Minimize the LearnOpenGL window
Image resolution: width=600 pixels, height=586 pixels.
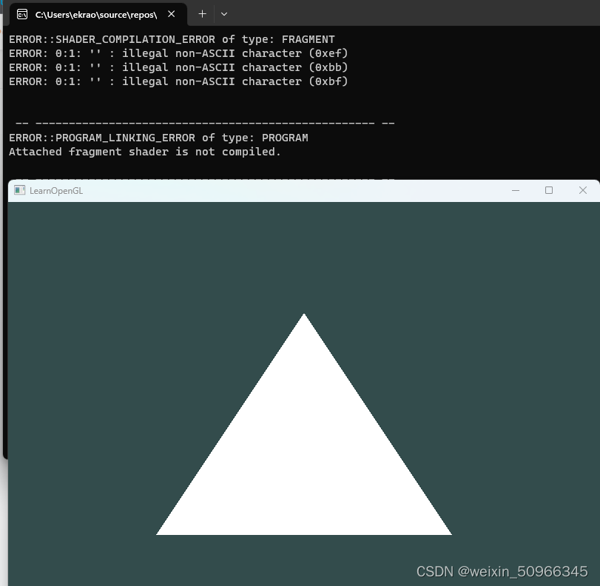coord(515,190)
